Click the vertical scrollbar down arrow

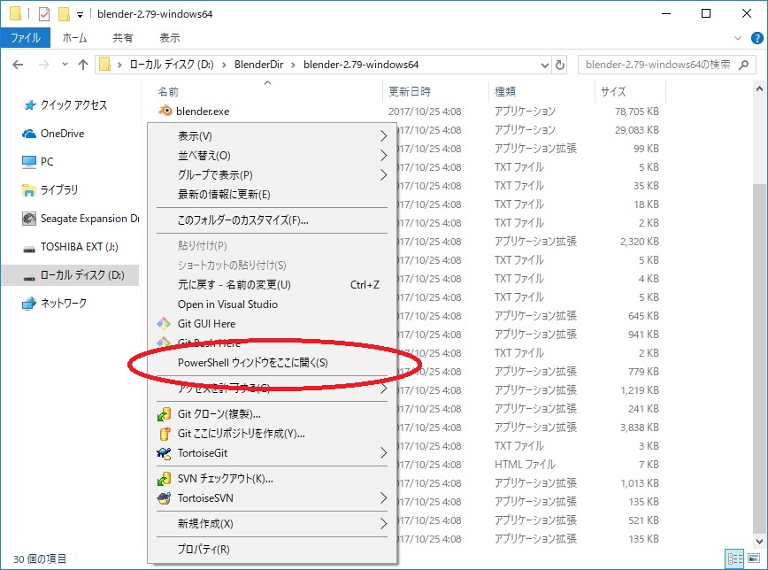[759, 542]
